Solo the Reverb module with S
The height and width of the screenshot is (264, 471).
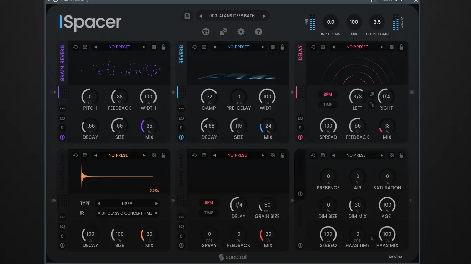tap(181, 128)
